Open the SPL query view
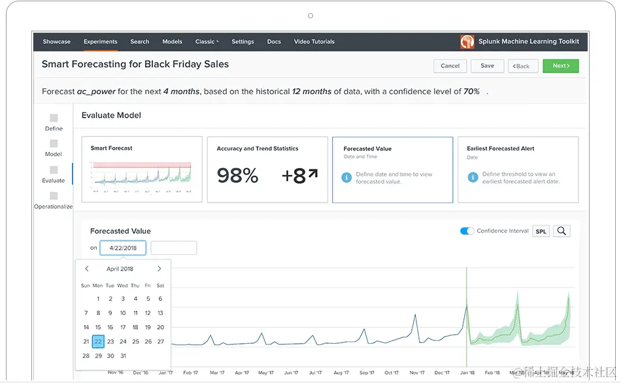Viewport: 621px width, 383px height. tap(541, 231)
